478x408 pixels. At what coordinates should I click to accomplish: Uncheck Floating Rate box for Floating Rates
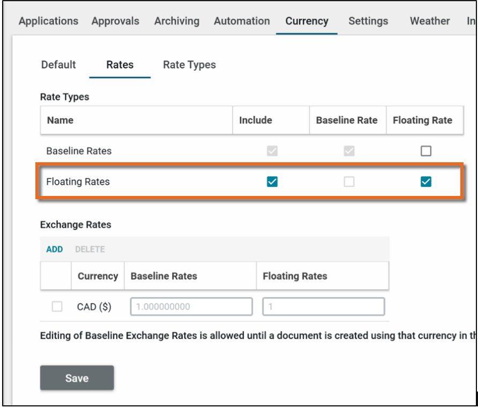(x=426, y=182)
